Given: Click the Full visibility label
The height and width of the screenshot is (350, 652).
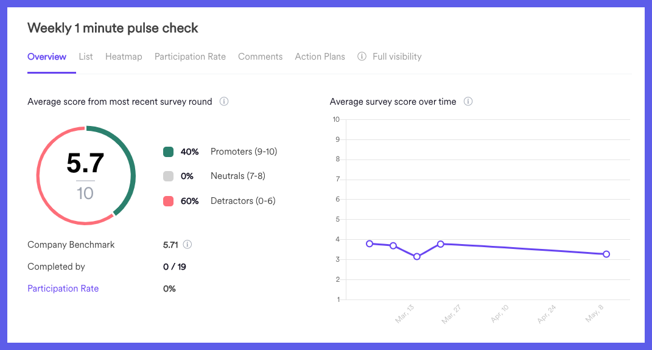Looking at the screenshot, I should click(x=397, y=57).
